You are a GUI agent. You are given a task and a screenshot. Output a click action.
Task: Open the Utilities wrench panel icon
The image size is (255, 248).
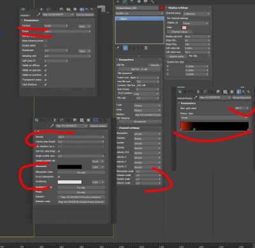(152, 1)
